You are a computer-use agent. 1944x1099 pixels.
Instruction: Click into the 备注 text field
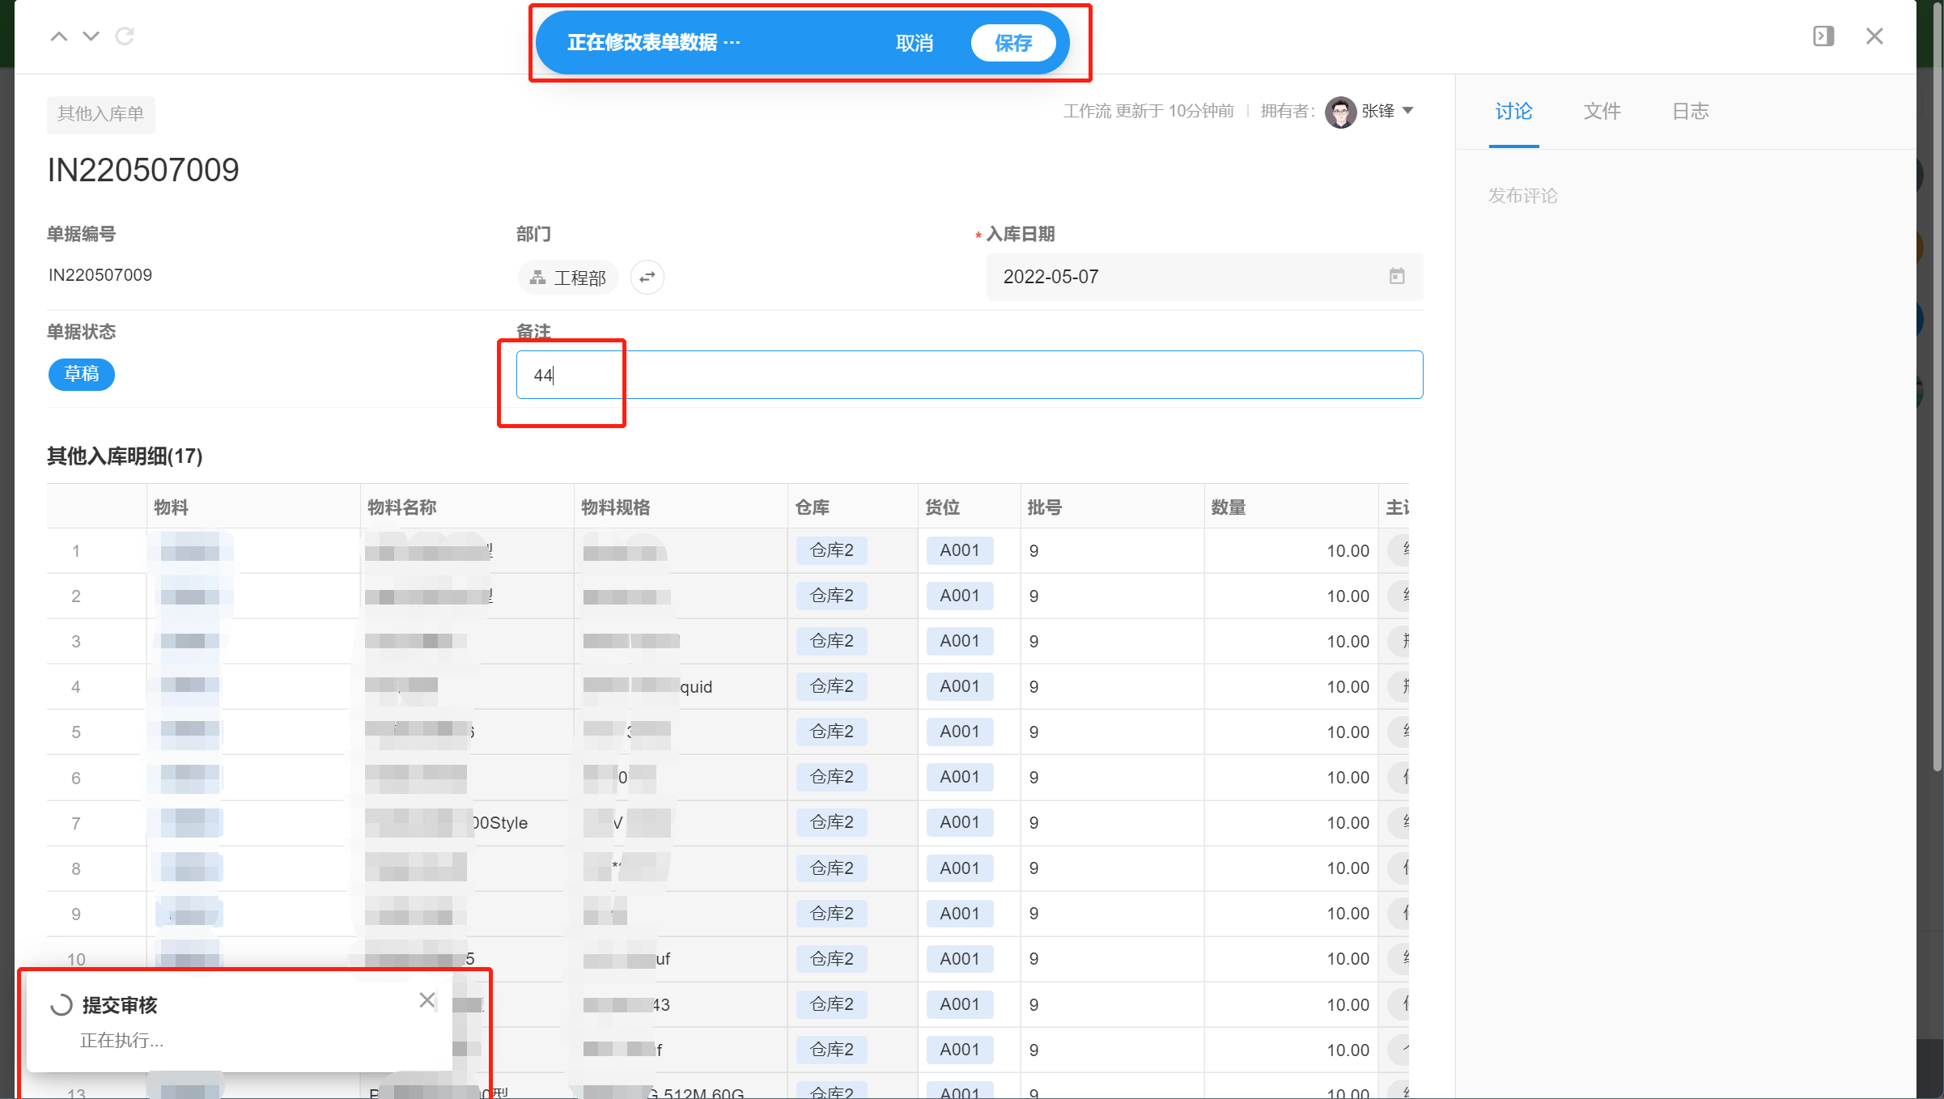pos(971,375)
